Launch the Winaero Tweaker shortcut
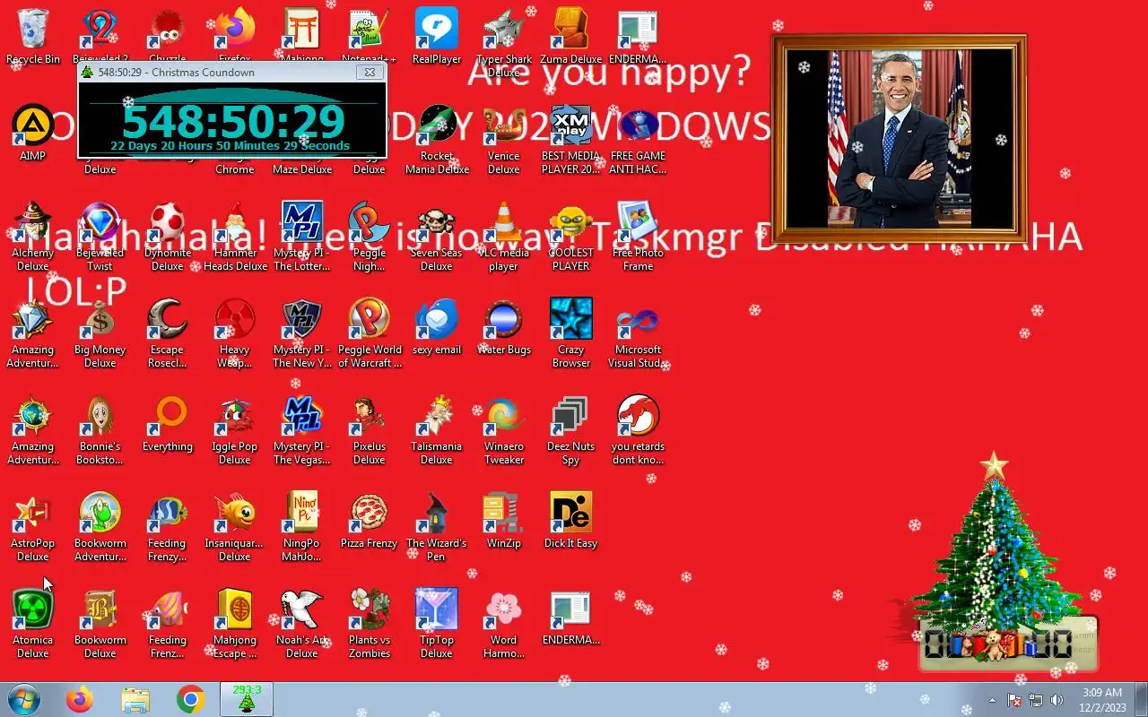Viewport: 1148px width, 717px height. point(504,429)
